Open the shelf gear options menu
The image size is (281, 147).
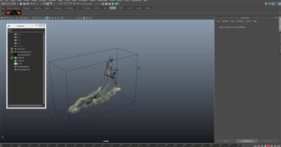pyautogui.click(x=3, y=13)
